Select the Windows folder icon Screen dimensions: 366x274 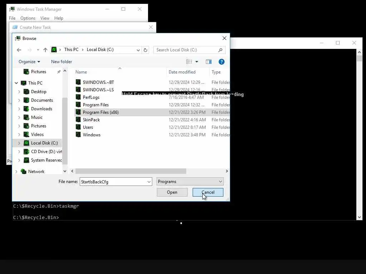(x=78, y=135)
